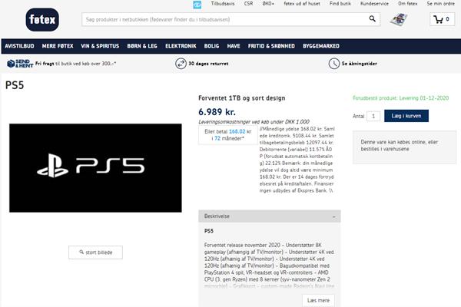Open the Kundeservice link

pos(374,4)
